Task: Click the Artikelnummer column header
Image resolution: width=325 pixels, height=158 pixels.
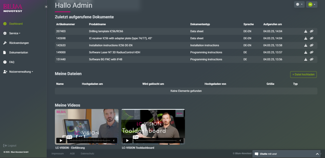Action: [x=65, y=24]
